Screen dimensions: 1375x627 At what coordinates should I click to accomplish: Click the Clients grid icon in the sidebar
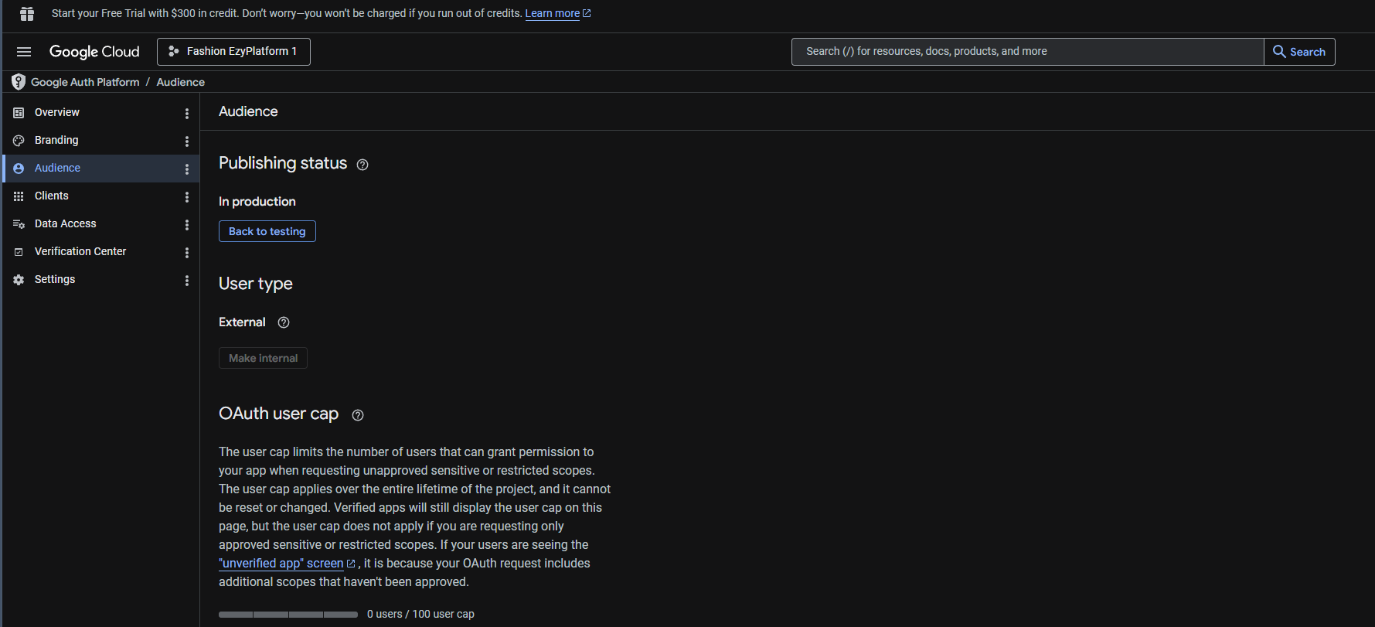[19, 196]
